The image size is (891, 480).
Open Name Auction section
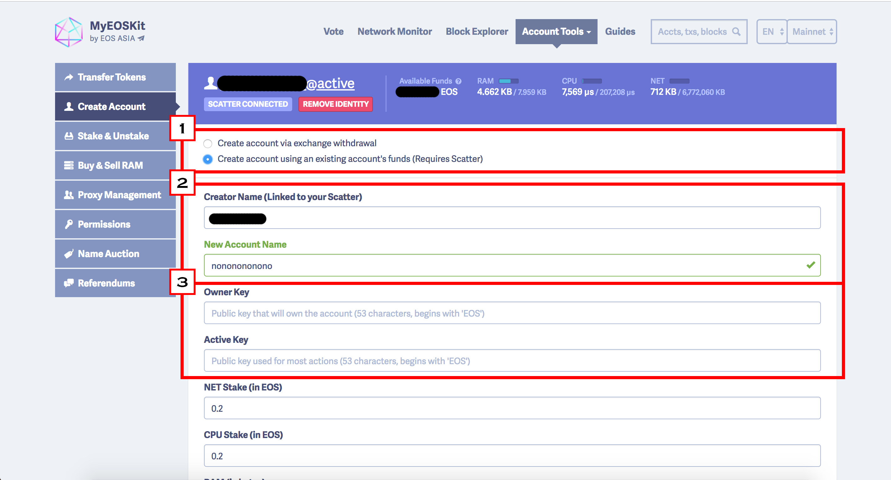click(115, 254)
